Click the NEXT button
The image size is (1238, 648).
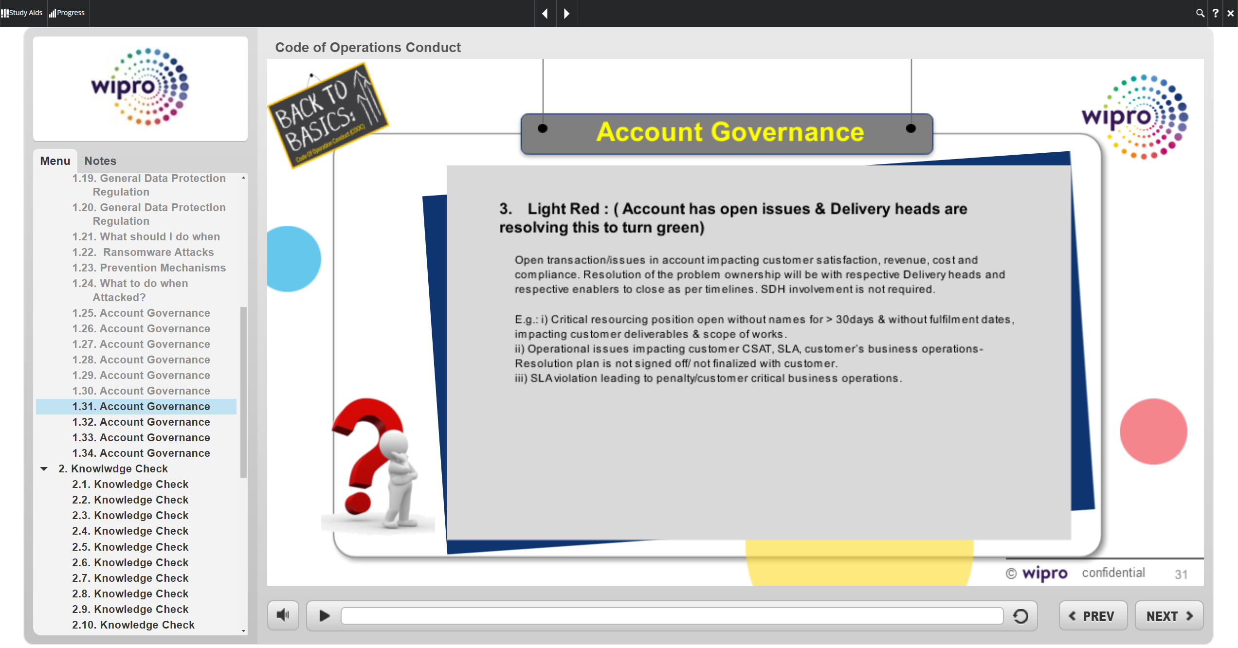(1169, 616)
